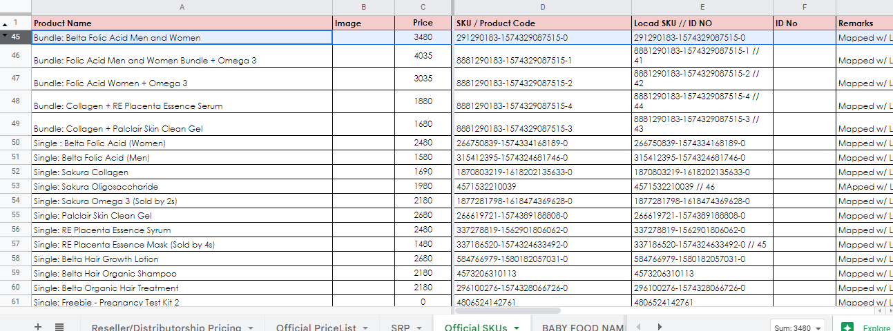Open Reseller/Distributorship Pricing tab menu arrow
893x331 pixels.
pos(251,328)
